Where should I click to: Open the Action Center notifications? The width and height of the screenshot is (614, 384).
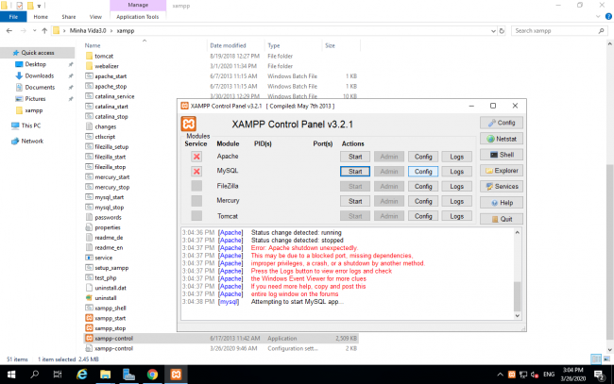point(599,375)
